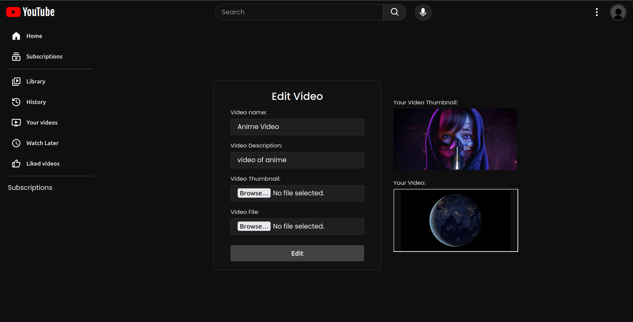The image size is (633, 322).
Task: Click the Earth video preview under Your Video
Action: point(455,220)
